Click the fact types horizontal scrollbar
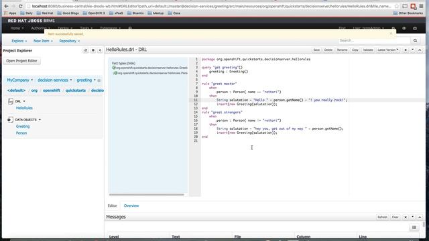This screenshot has width=429, height=241. coord(147,195)
